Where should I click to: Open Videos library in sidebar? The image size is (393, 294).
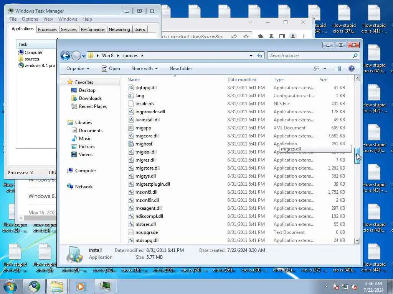tap(86, 155)
